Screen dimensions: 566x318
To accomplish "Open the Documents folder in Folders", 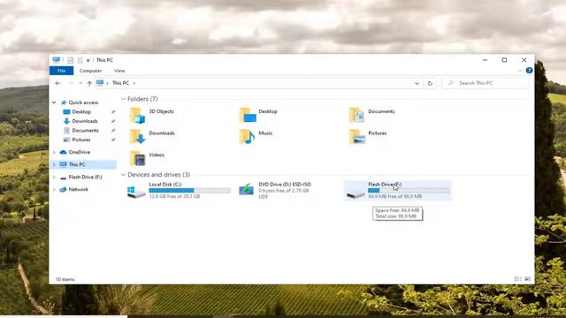I will 356,116.
